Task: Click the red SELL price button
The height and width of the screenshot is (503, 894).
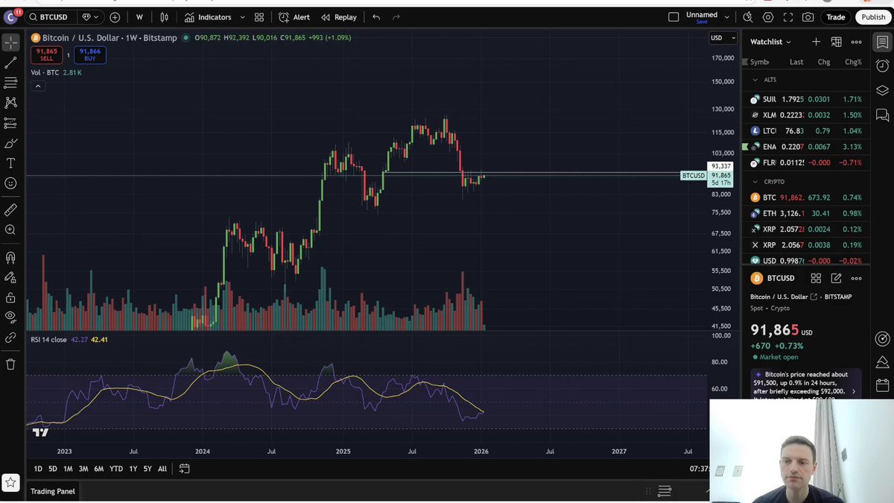Action: pos(46,54)
